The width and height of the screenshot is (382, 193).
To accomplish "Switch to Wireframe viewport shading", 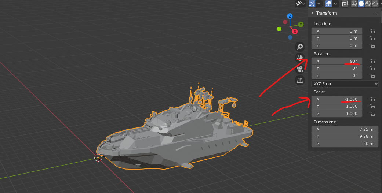I will point(354,4).
